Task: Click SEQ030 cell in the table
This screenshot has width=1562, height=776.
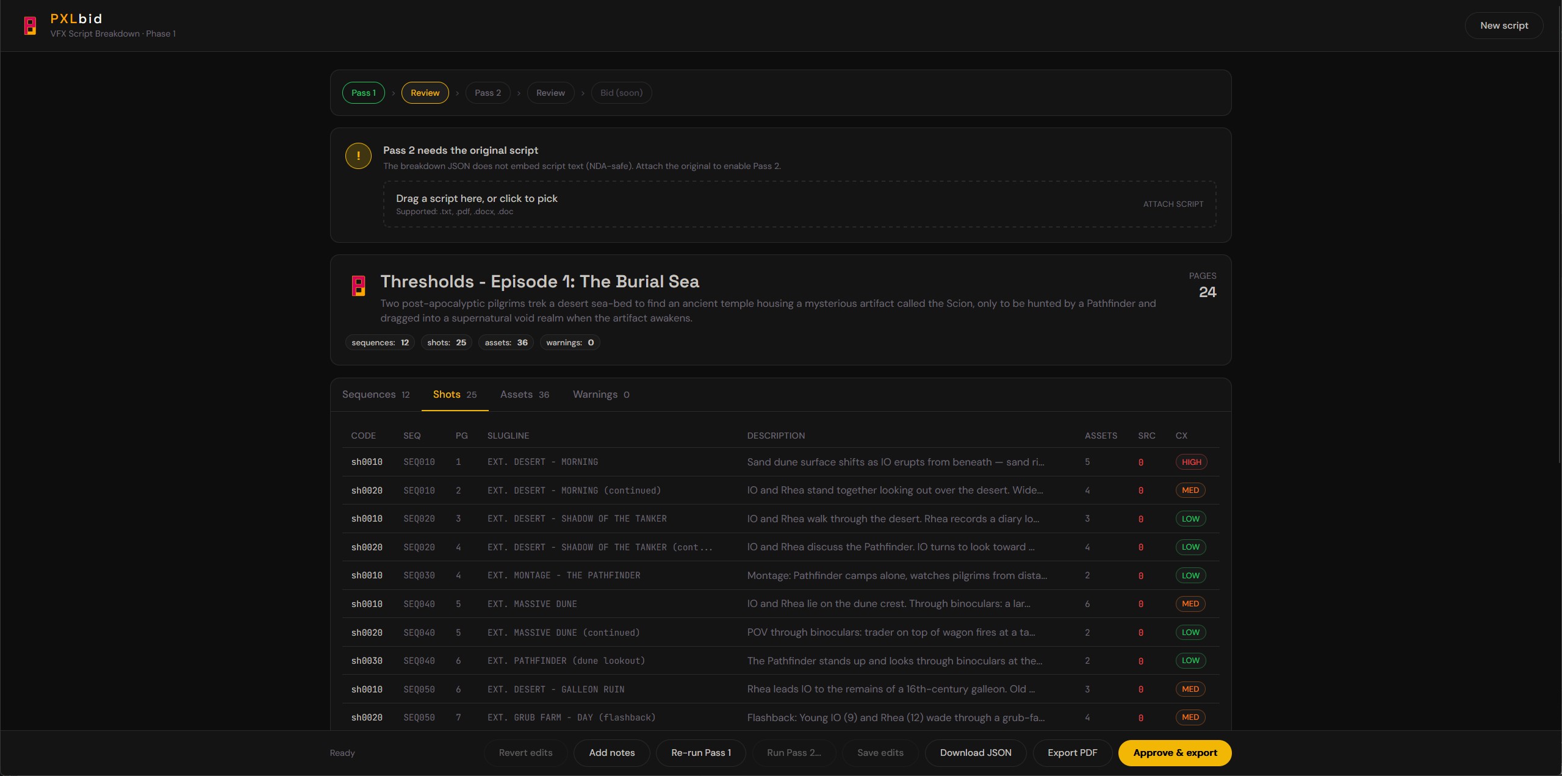Action: click(419, 576)
